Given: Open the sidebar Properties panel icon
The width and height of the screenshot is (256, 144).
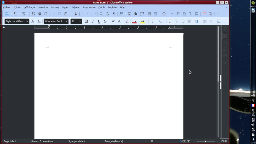Looking at the screenshot, I should 225,36.
